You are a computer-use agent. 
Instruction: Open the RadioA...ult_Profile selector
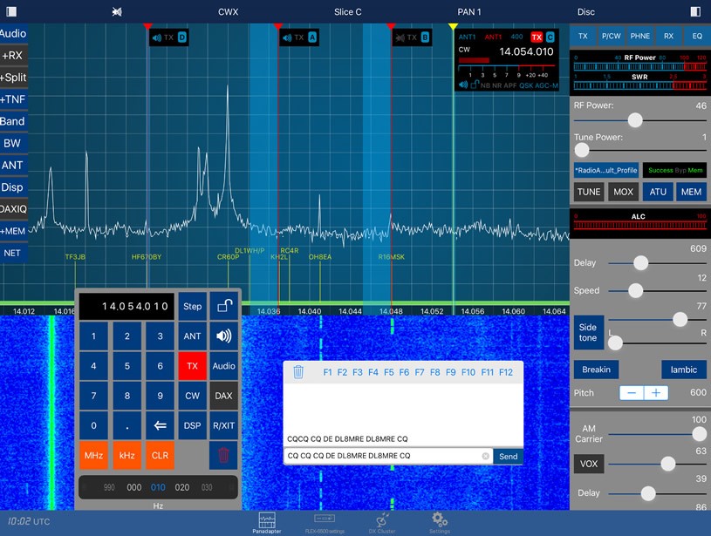(606, 170)
